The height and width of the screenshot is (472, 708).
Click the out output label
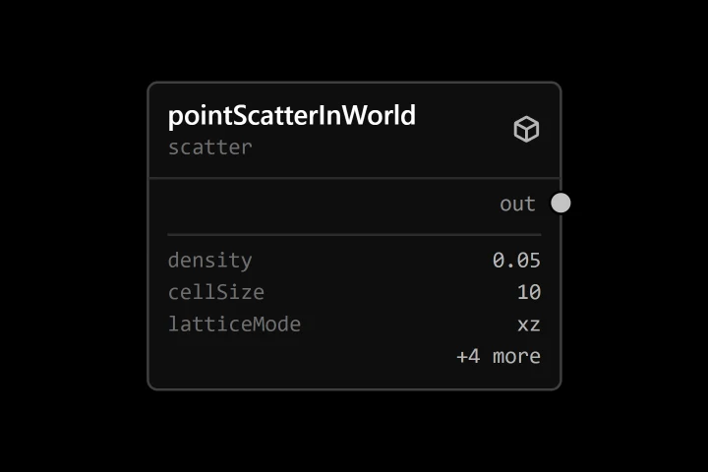click(x=517, y=204)
